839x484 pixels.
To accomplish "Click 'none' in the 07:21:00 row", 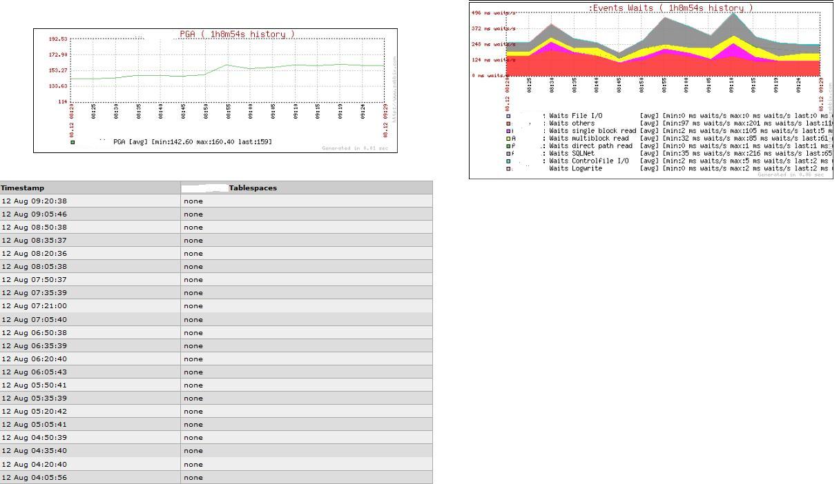I will click(193, 306).
